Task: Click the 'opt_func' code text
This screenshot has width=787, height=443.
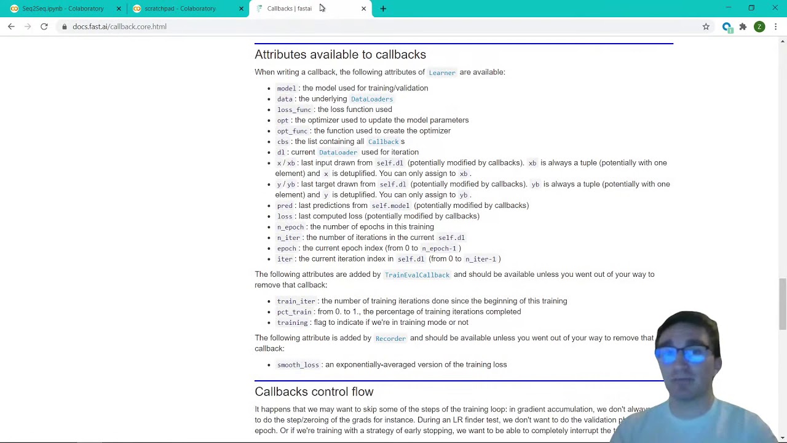Action: click(292, 131)
